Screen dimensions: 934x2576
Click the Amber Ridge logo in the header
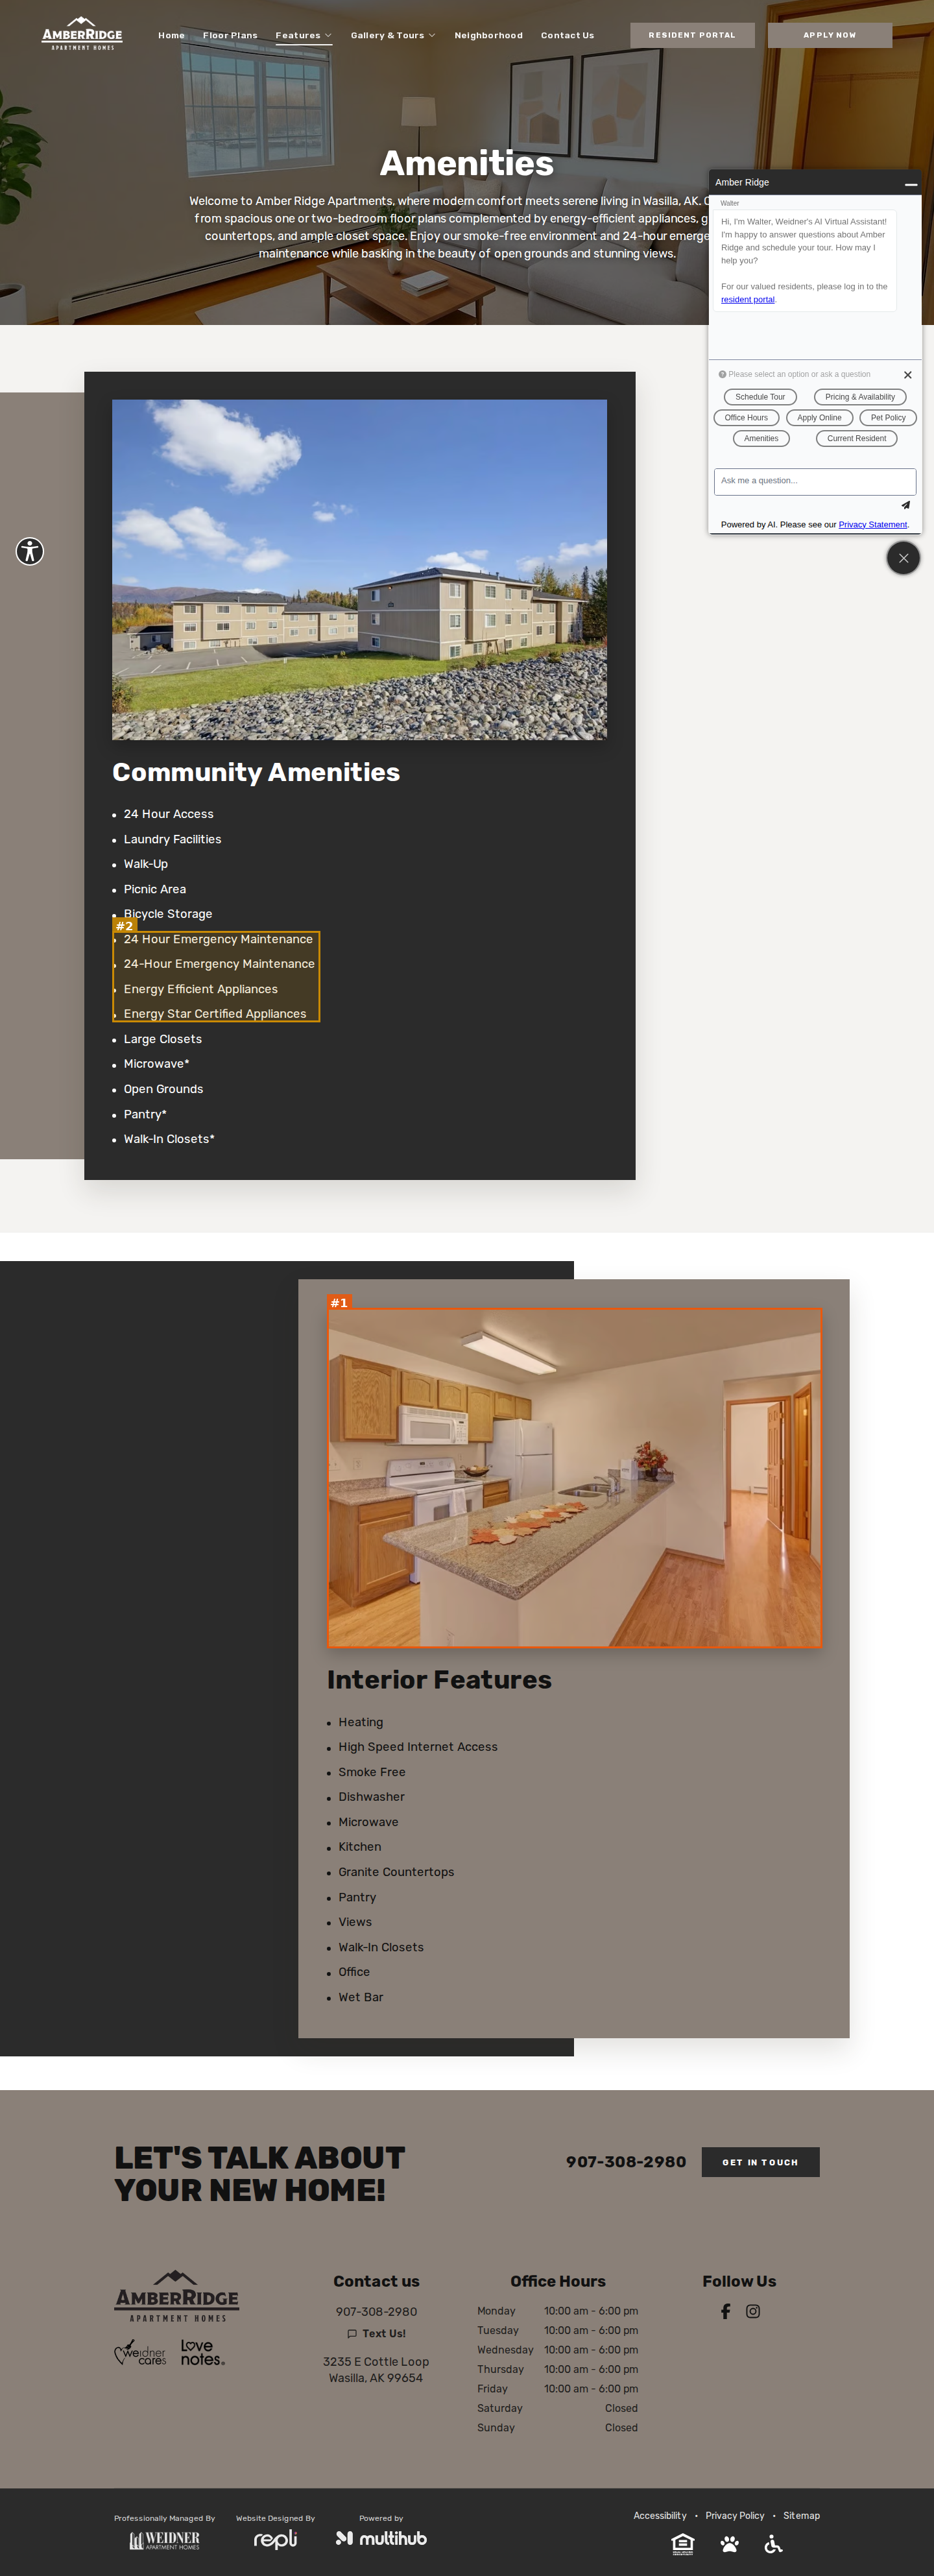tap(82, 33)
